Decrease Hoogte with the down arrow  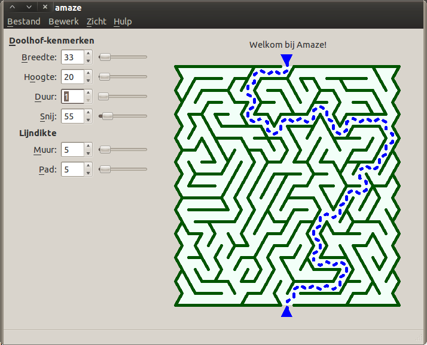pyautogui.click(x=89, y=80)
